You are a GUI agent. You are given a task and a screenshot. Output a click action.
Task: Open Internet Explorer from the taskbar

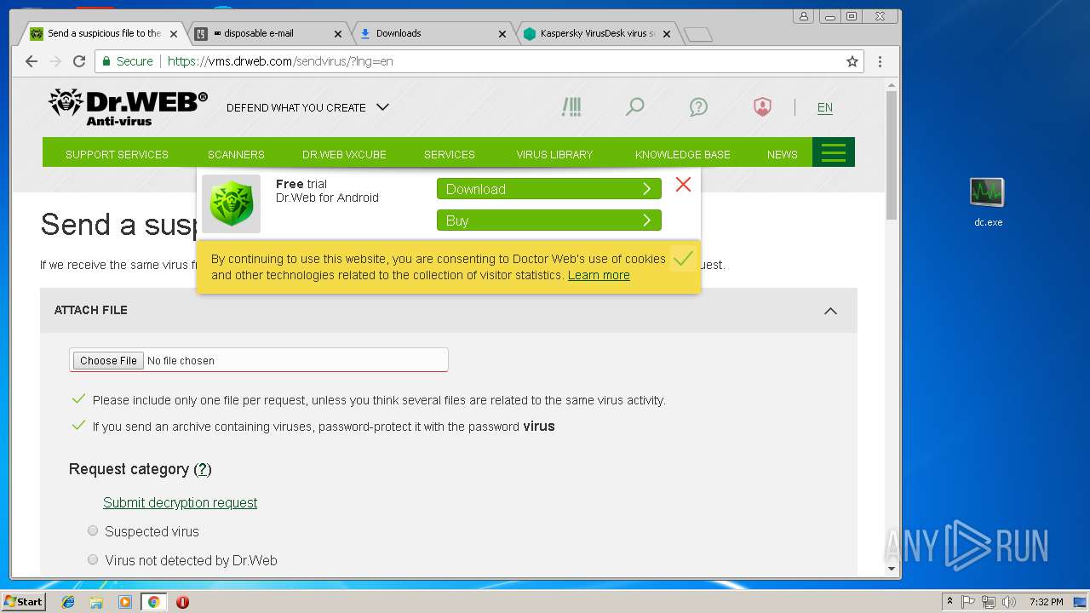68,602
